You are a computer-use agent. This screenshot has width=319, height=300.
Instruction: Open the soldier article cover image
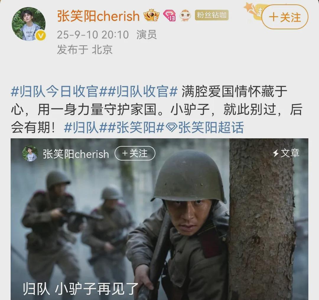159,219
